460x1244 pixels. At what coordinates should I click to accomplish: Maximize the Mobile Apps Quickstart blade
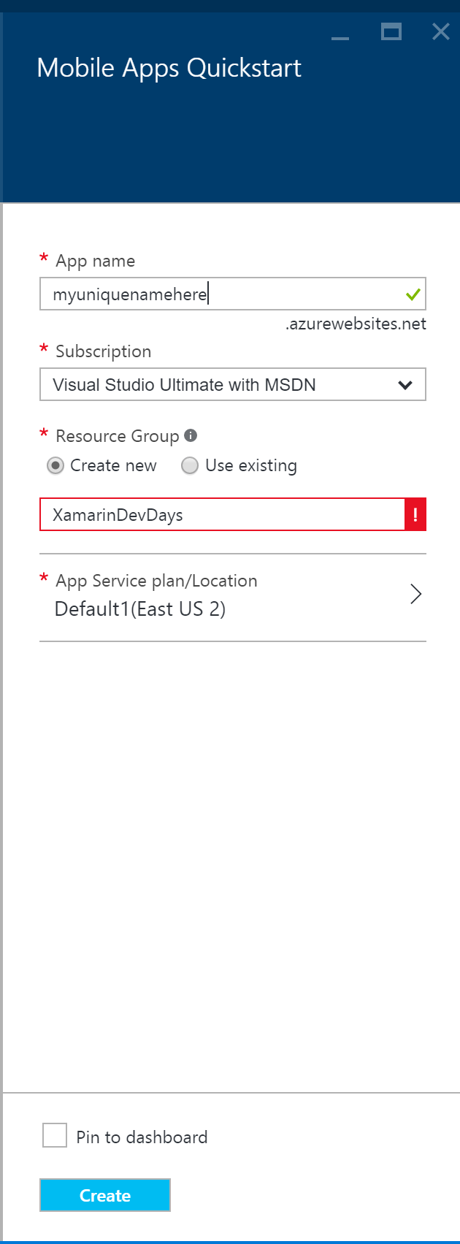(391, 31)
